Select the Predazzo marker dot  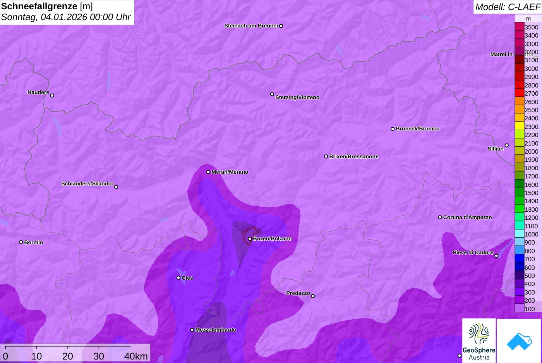coord(313,296)
